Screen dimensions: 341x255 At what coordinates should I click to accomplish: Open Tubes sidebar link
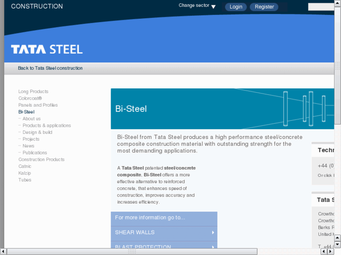[x=25, y=180]
